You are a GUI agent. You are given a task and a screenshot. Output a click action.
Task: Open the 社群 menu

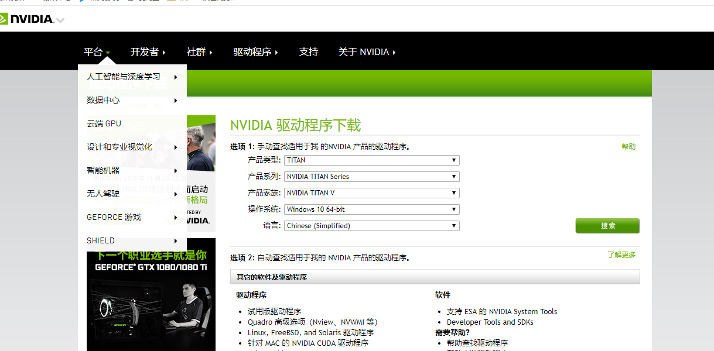point(199,52)
